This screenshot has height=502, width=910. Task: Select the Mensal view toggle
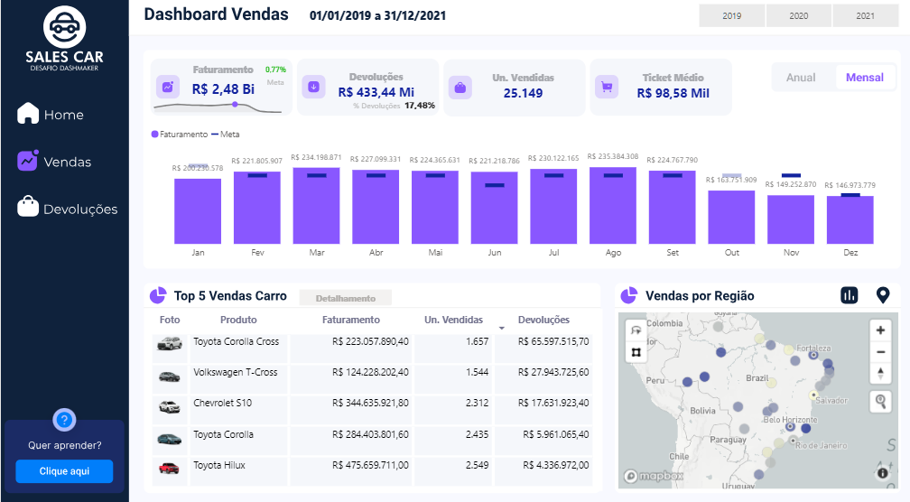[864, 78]
